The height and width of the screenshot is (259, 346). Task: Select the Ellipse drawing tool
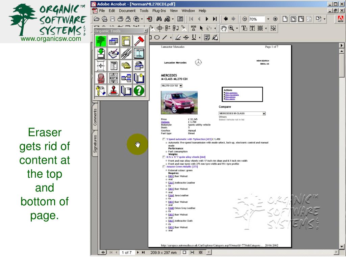click(x=157, y=38)
